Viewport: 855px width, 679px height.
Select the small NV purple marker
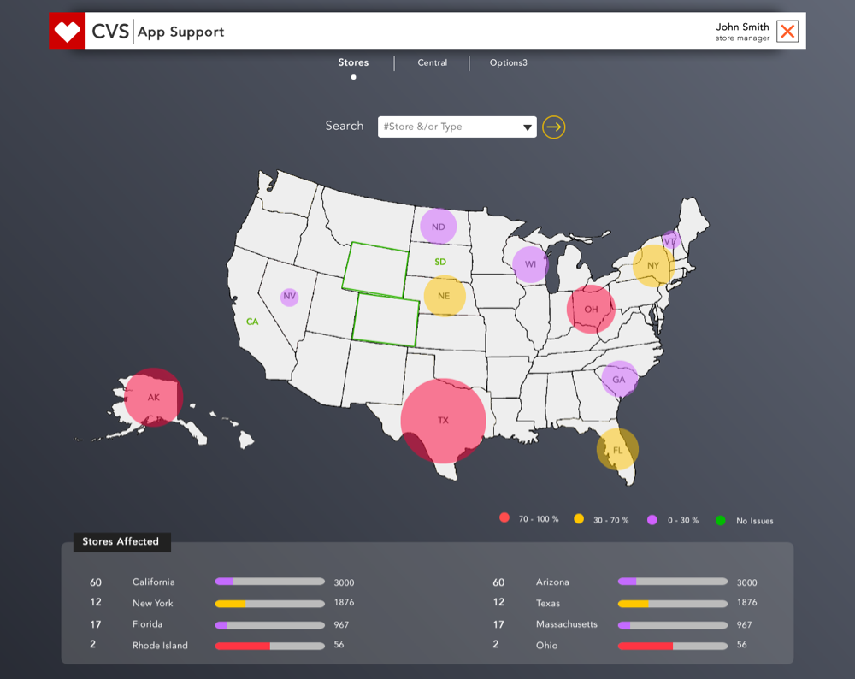coord(290,297)
